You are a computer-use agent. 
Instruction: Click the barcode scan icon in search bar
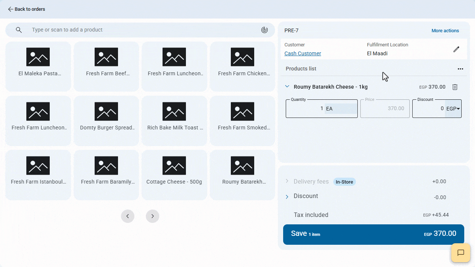(x=264, y=30)
